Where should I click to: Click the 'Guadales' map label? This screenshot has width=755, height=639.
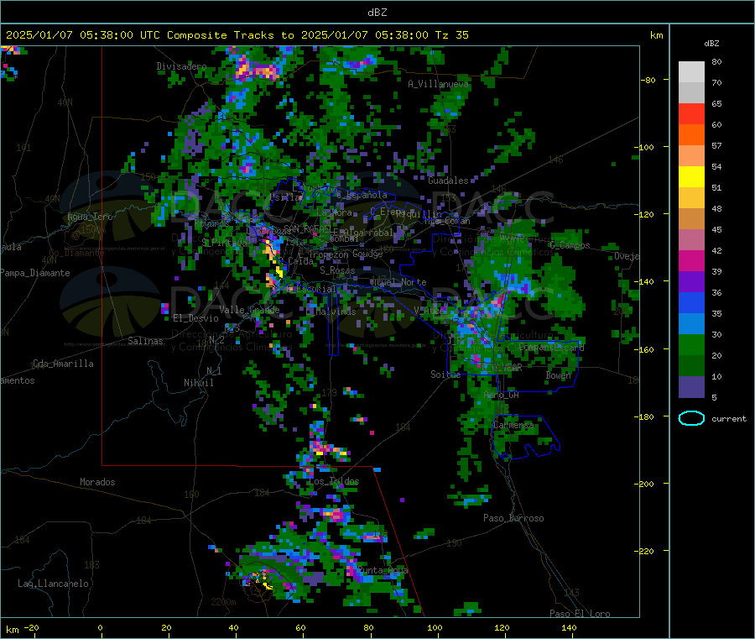click(448, 181)
